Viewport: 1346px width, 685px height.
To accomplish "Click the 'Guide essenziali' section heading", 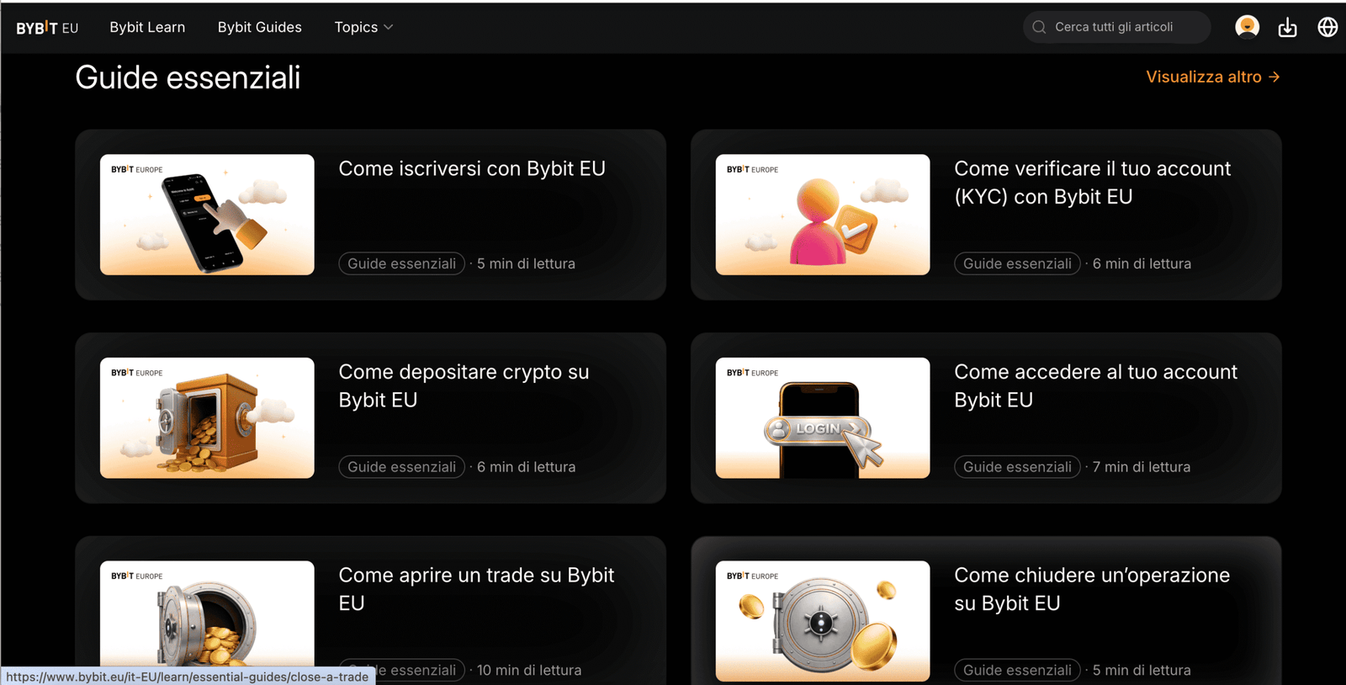I will pyautogui.click(x=188, y=77).
